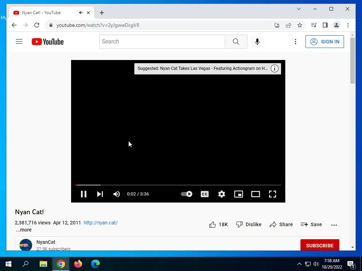Screen dimensions: 362x271
Task: Reload the page
Action: (37, 25)
